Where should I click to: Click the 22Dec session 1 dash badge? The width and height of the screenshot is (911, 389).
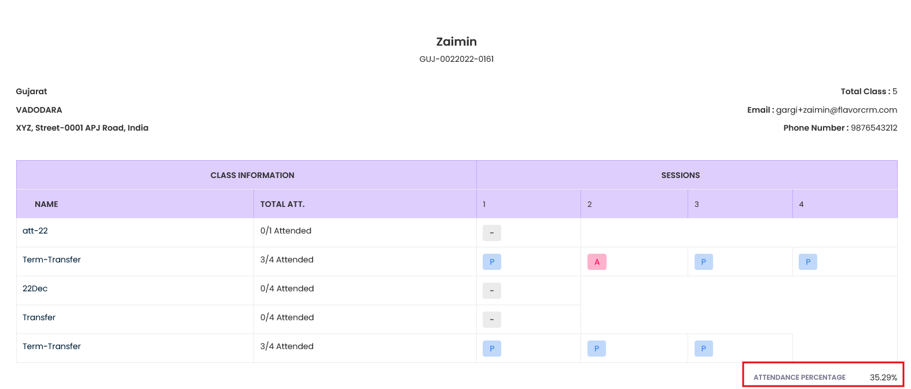click(492, 291)
